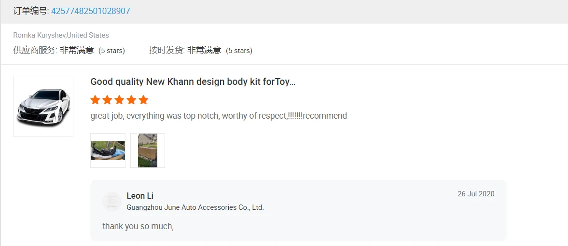The height and width of the screenshot is (246, 568).
Task: Click the review text praising top notch job
Action: [x=219, y=116]
